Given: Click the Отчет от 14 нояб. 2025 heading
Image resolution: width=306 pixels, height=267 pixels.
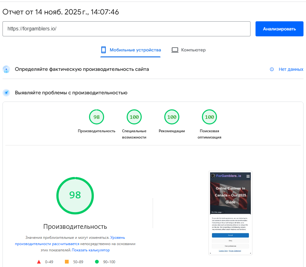Looking at the screenshot, I should (x=61, y=12).
